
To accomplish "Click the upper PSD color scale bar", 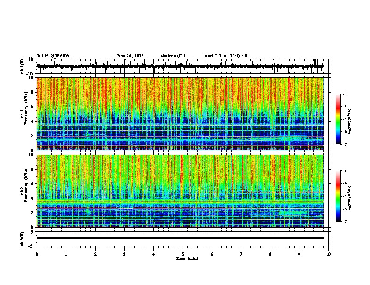I will [338, 119].
